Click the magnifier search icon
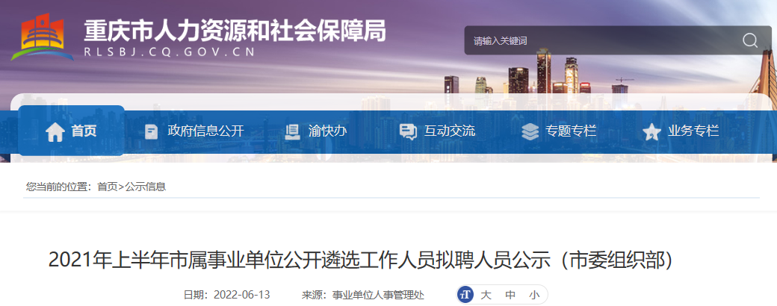Image resolution: width=777 pixels, height=306 pixels. pos(750,40)
